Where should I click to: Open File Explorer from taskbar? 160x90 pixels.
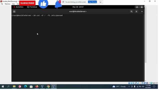pos(14,86)
